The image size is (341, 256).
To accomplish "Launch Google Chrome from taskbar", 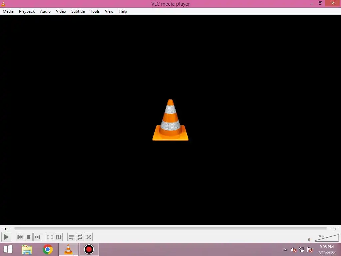I will coord(48,249).
